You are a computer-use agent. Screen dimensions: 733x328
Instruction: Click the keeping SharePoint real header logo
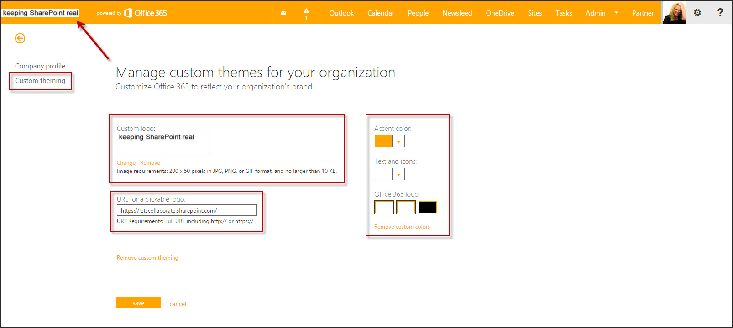tap(41, 13)
